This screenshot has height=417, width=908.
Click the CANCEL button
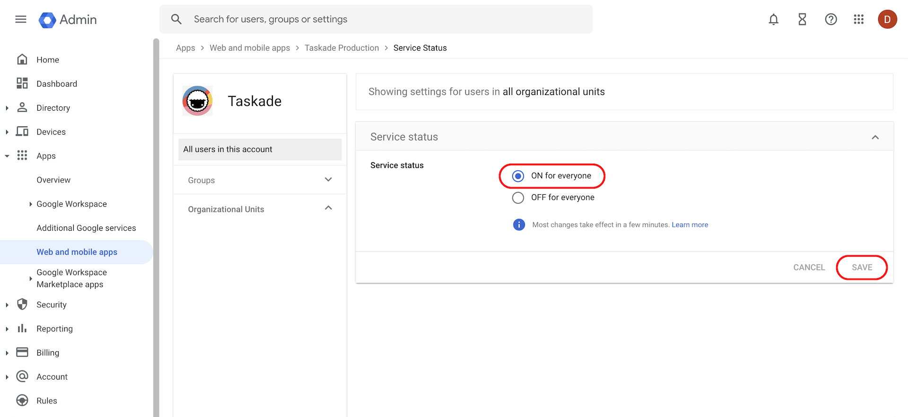(809, 268)
